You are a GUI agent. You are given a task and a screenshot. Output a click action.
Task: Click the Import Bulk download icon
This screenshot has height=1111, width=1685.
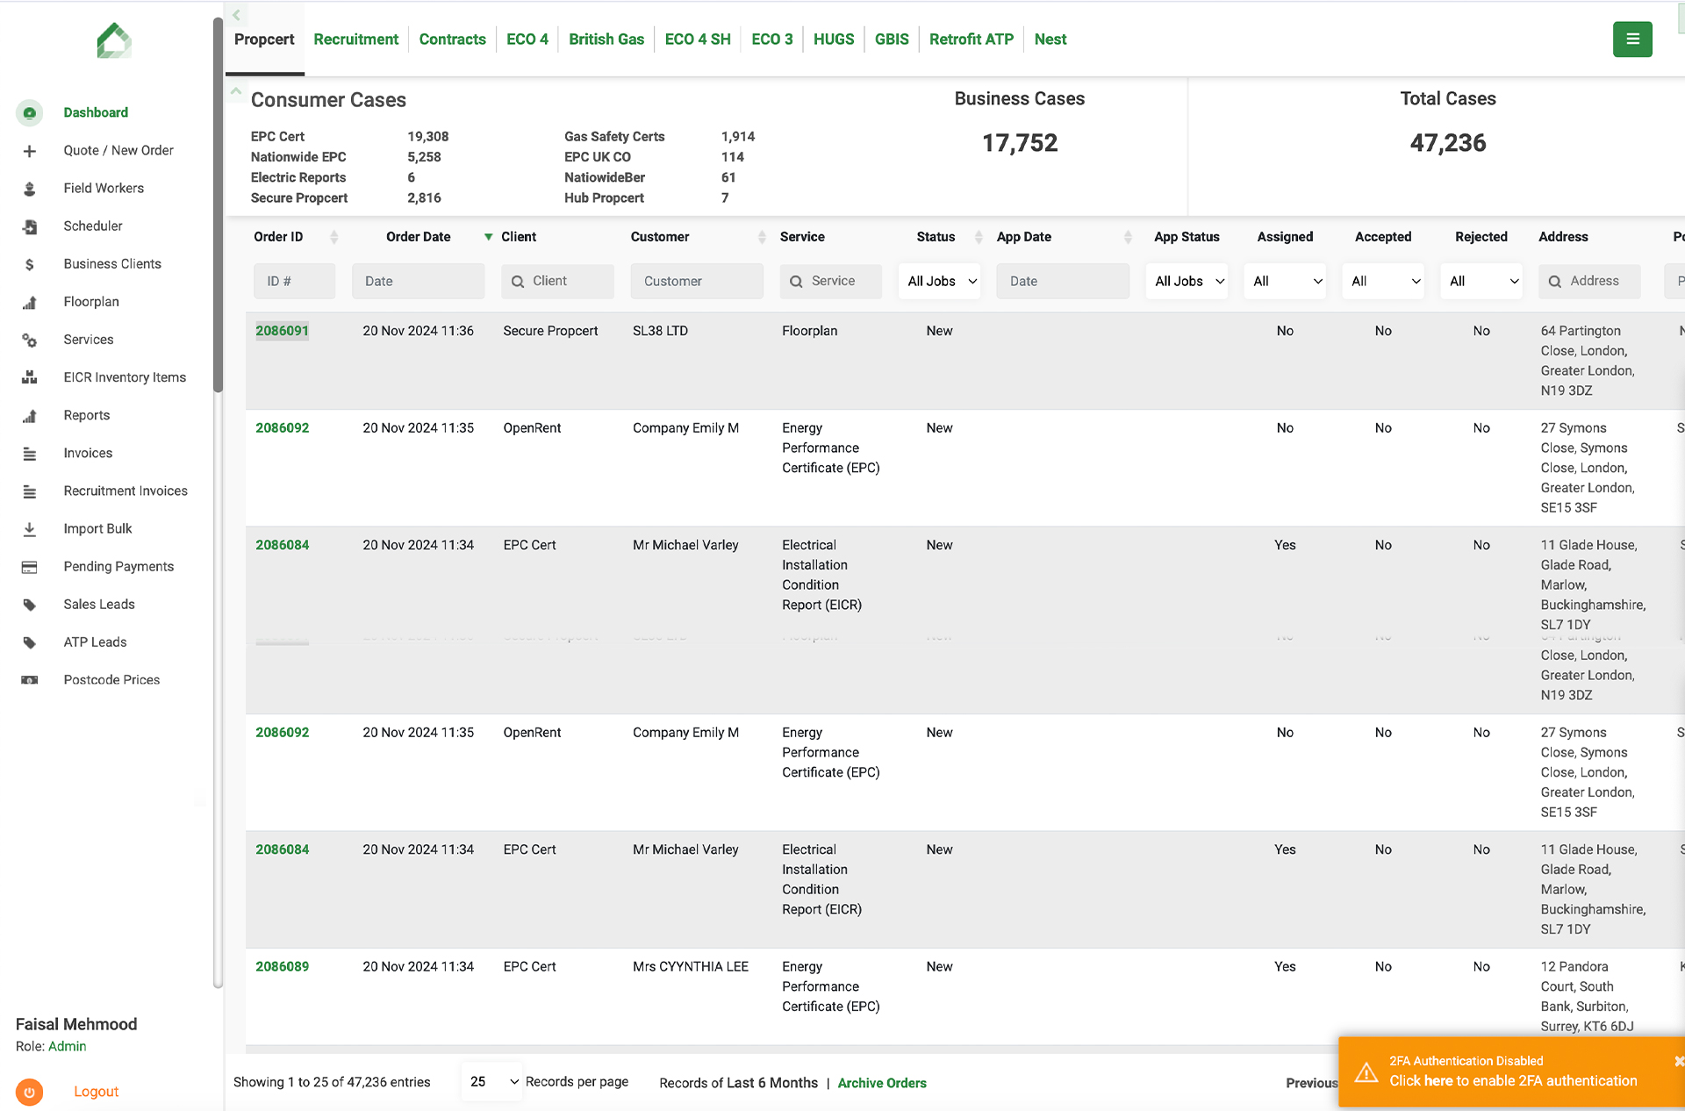point(29,529)
